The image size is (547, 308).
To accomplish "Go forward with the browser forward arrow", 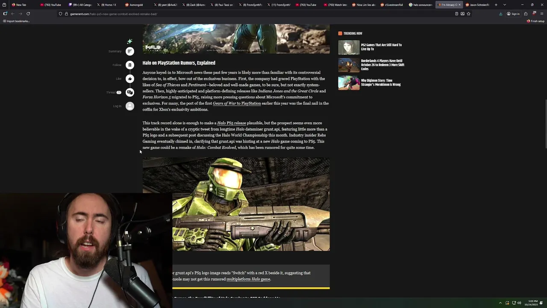I will point(20,14).
